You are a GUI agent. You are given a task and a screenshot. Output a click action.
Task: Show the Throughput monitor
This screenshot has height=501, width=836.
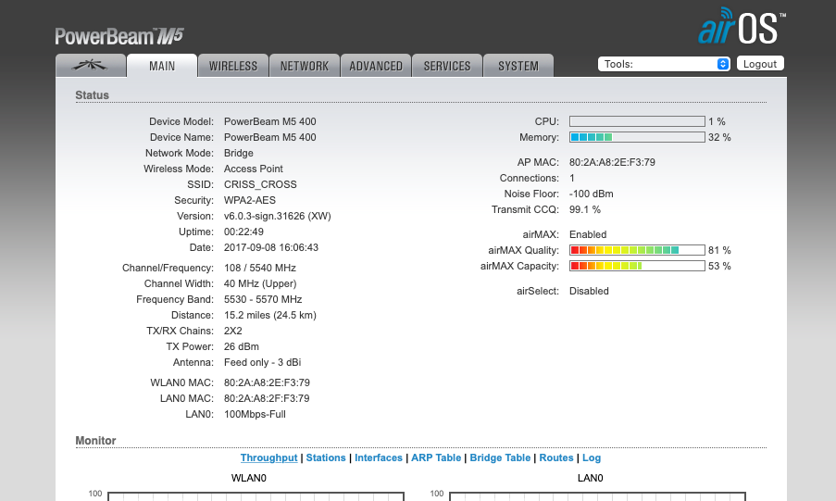269,458
